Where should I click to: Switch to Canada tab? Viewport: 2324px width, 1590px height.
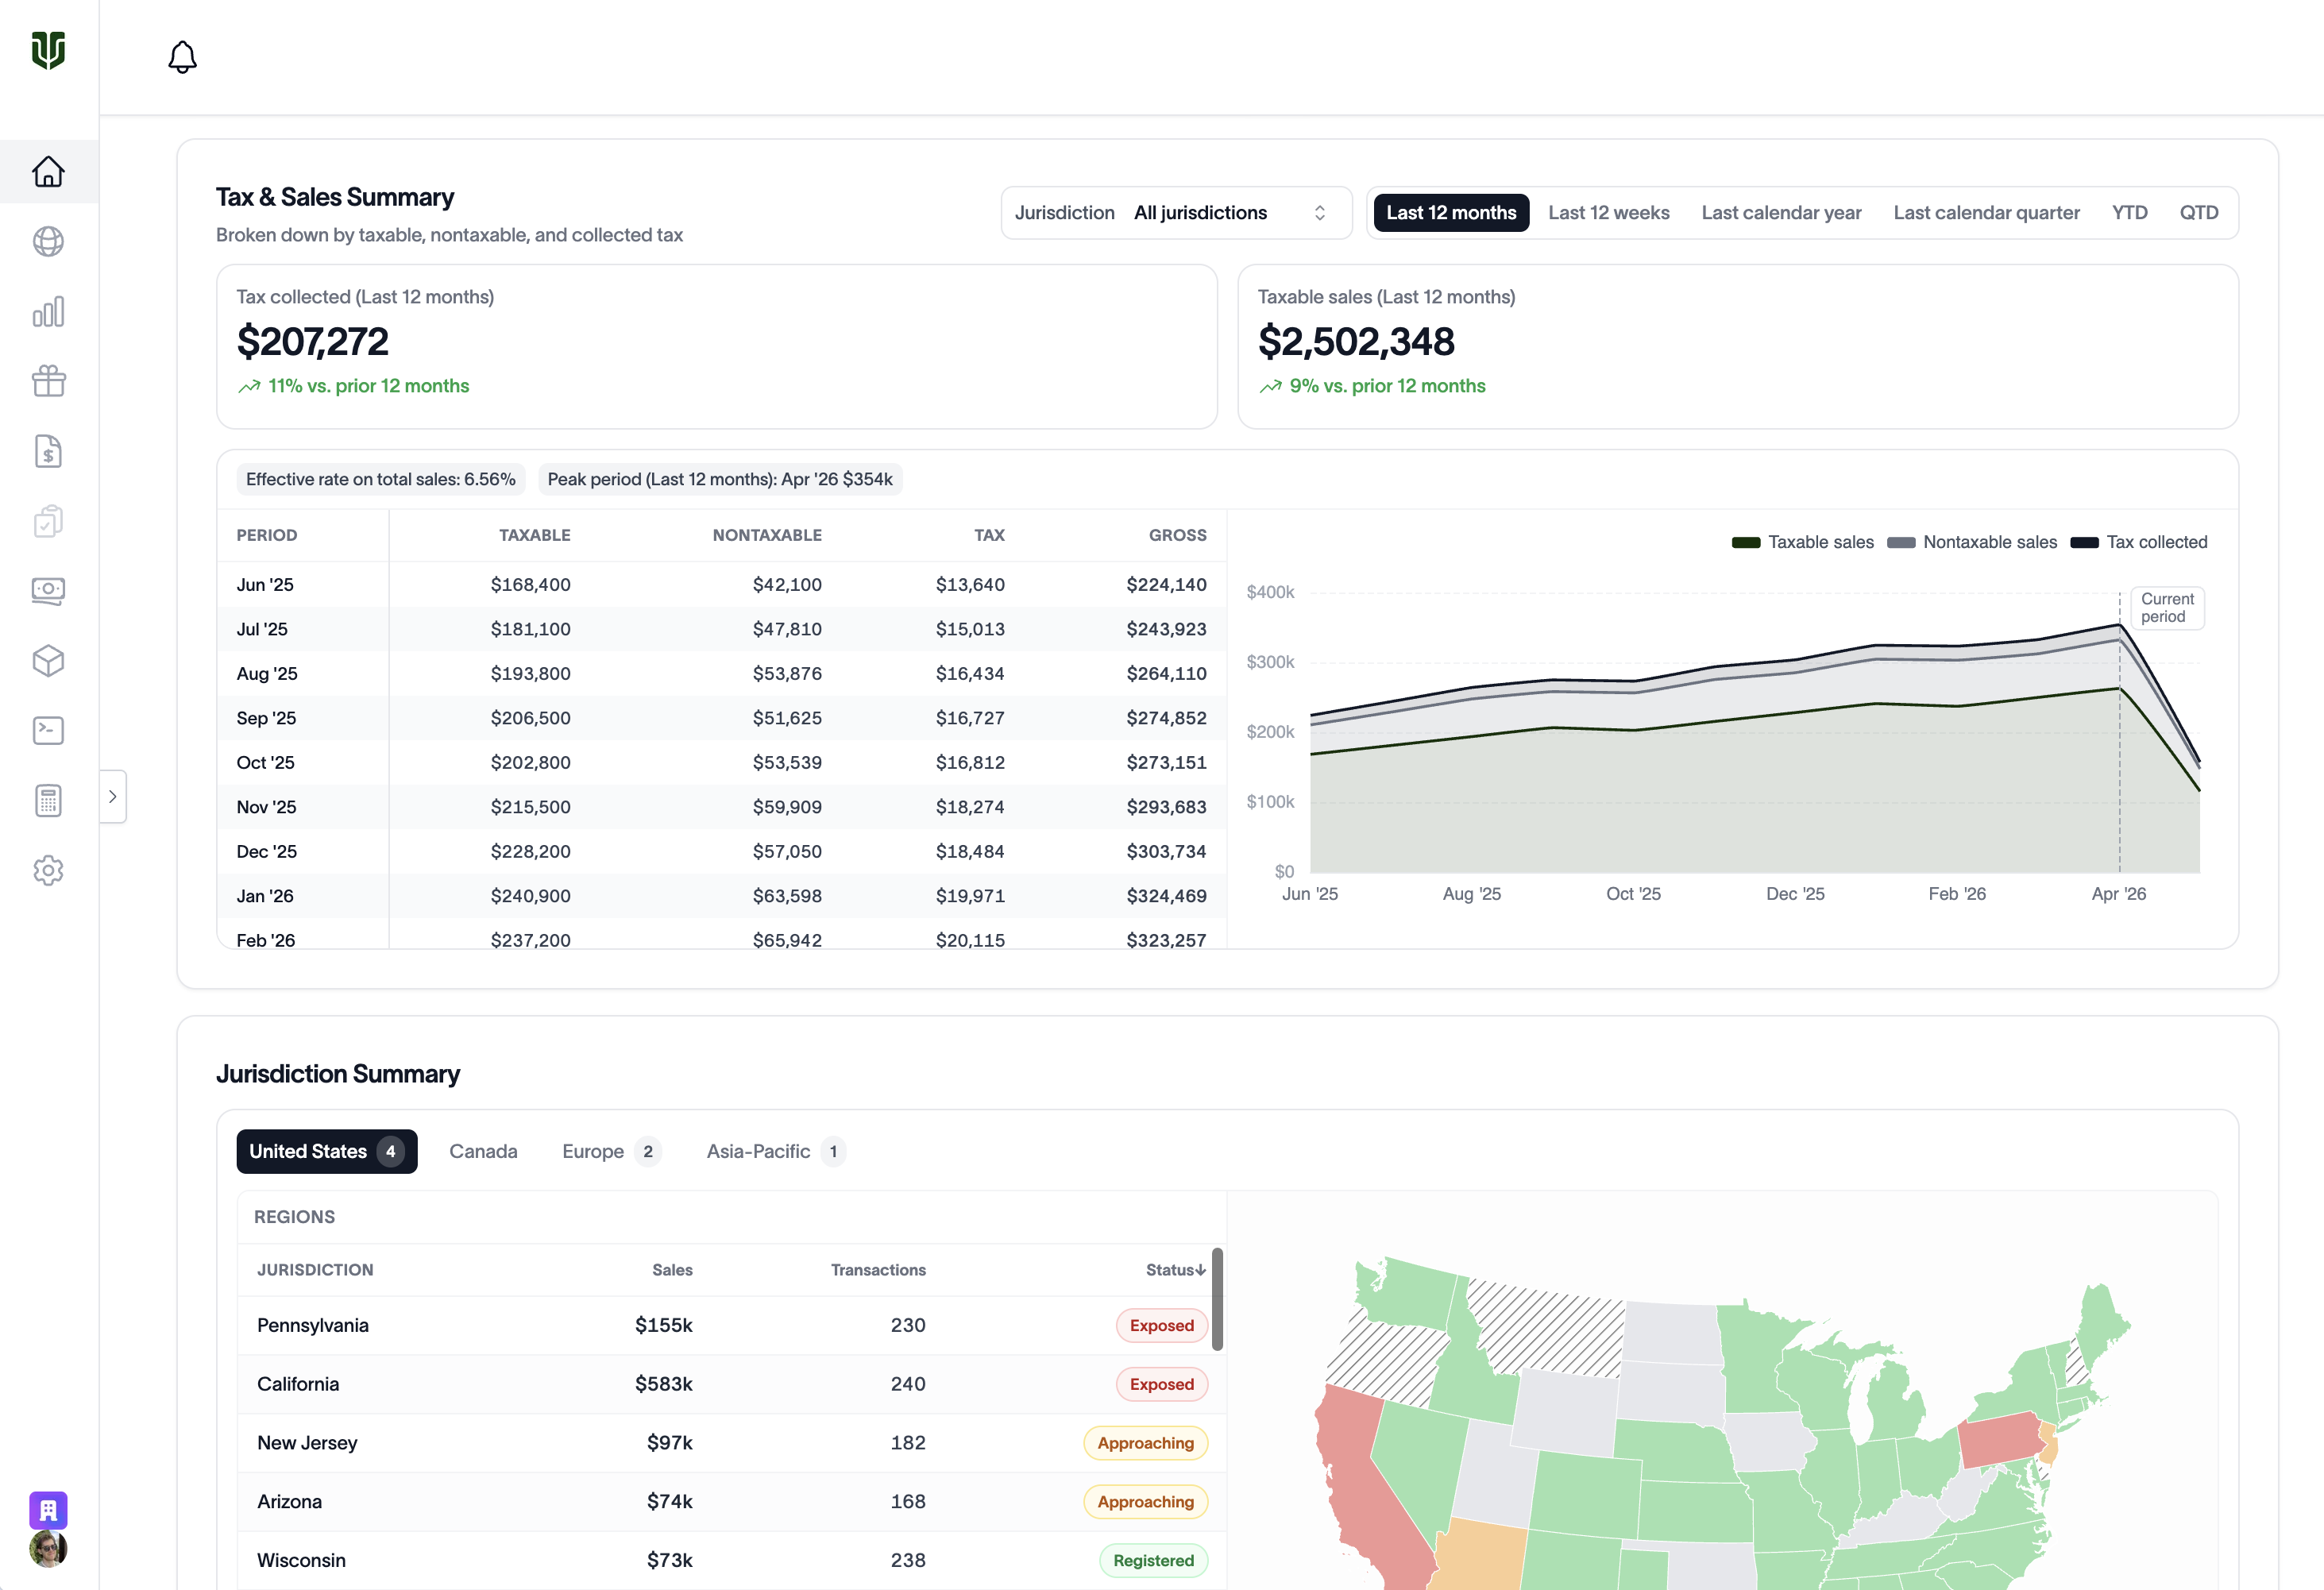click(483, 1152)
